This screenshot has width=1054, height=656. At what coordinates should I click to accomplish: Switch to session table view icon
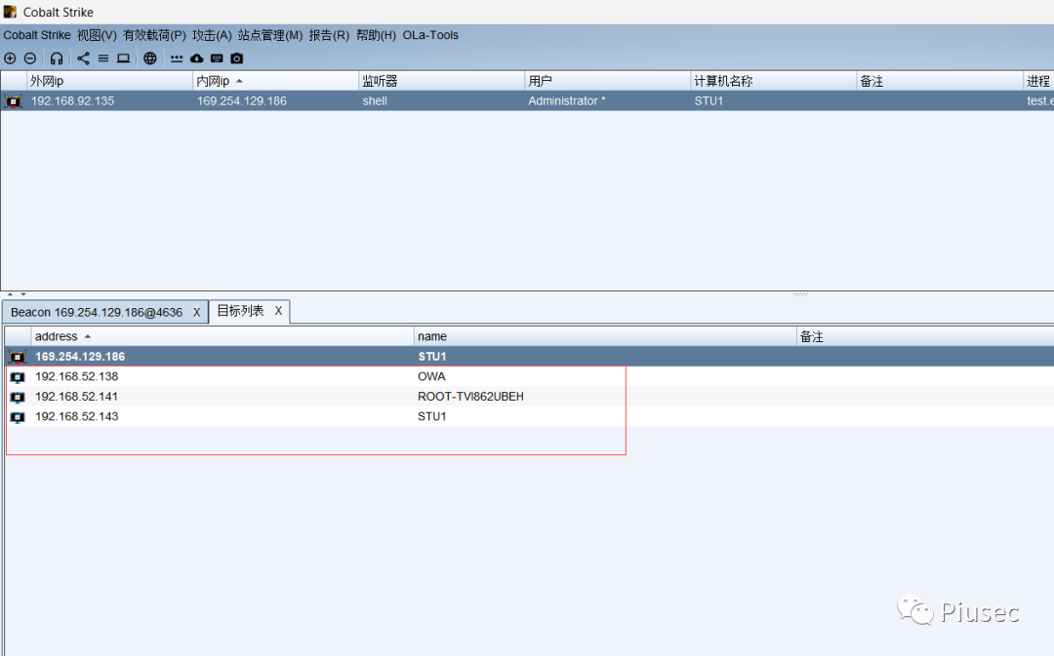click(103, 58)
